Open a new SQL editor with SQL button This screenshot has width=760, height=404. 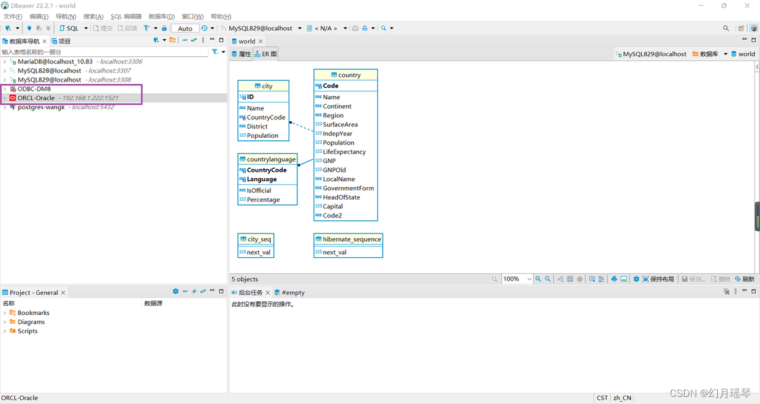click(69, 28)
